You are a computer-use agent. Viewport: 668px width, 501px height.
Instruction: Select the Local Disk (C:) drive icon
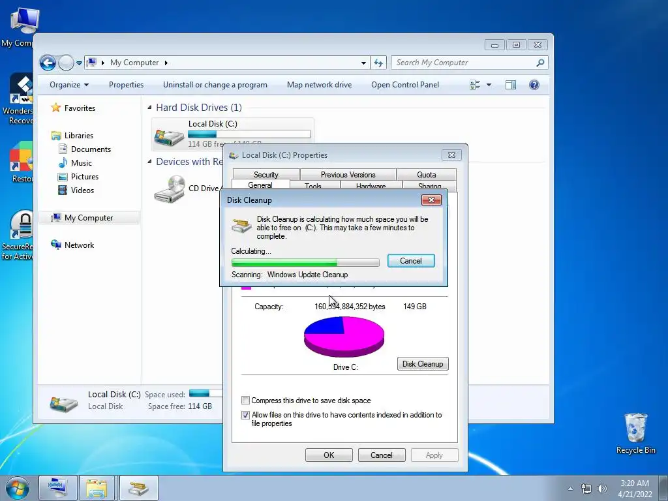pos(169,136)
